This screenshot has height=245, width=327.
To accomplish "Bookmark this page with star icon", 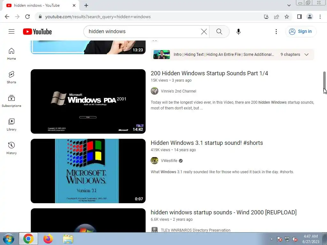I will pyautogui.click(x=287, y=17).
